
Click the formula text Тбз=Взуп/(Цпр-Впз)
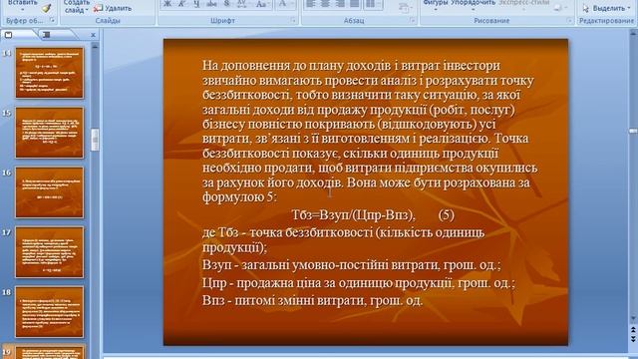(x=353, y=215)
